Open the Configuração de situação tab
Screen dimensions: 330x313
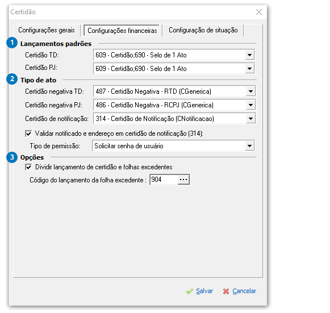[203, 30]
